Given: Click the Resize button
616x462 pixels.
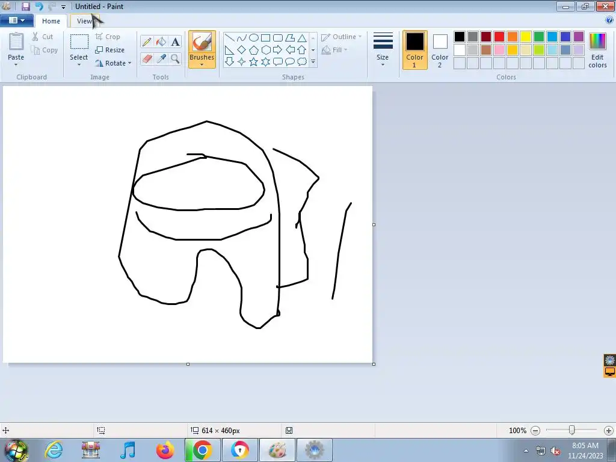Looking at the screenshot, I should (110, 50).
